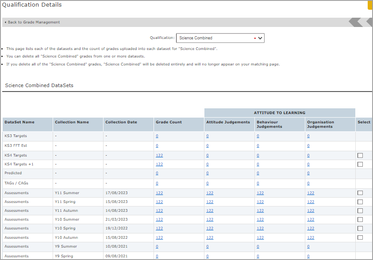Click TAGs / CAGs Attitude Judgements 0 link
This screenshot has height=260, width=373.
pyautogui.click(x=208, y=183)
